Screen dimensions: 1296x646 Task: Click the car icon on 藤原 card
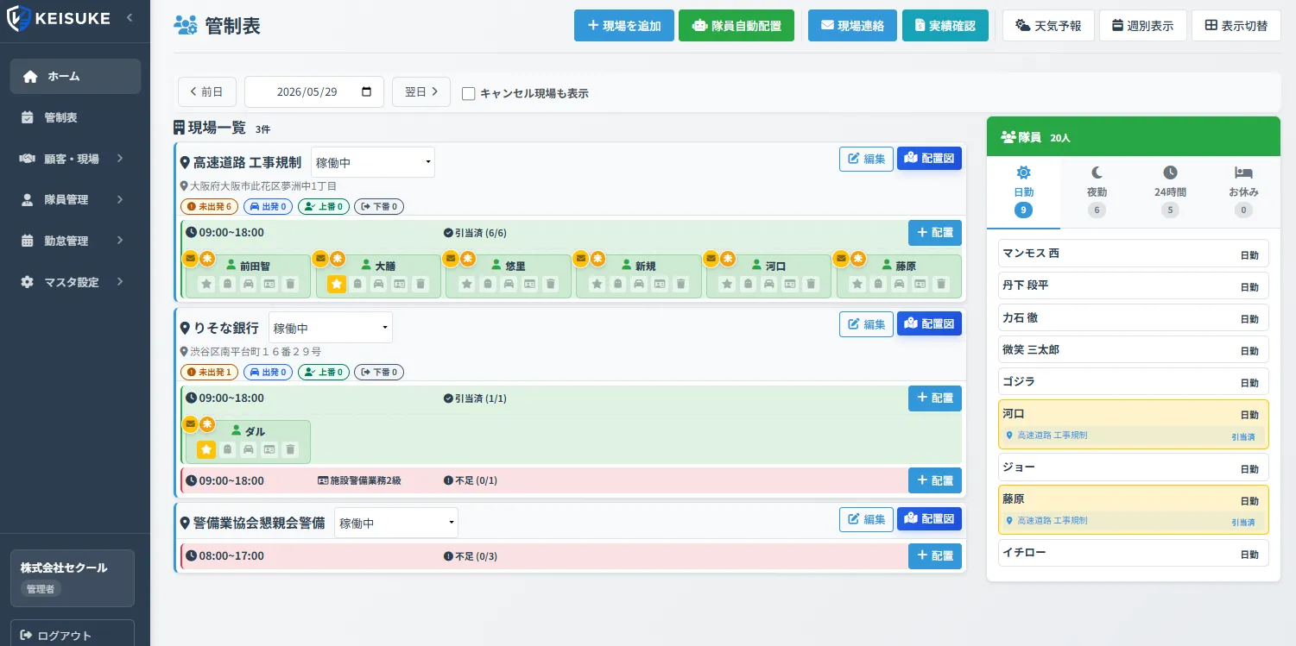click(900, 283)
